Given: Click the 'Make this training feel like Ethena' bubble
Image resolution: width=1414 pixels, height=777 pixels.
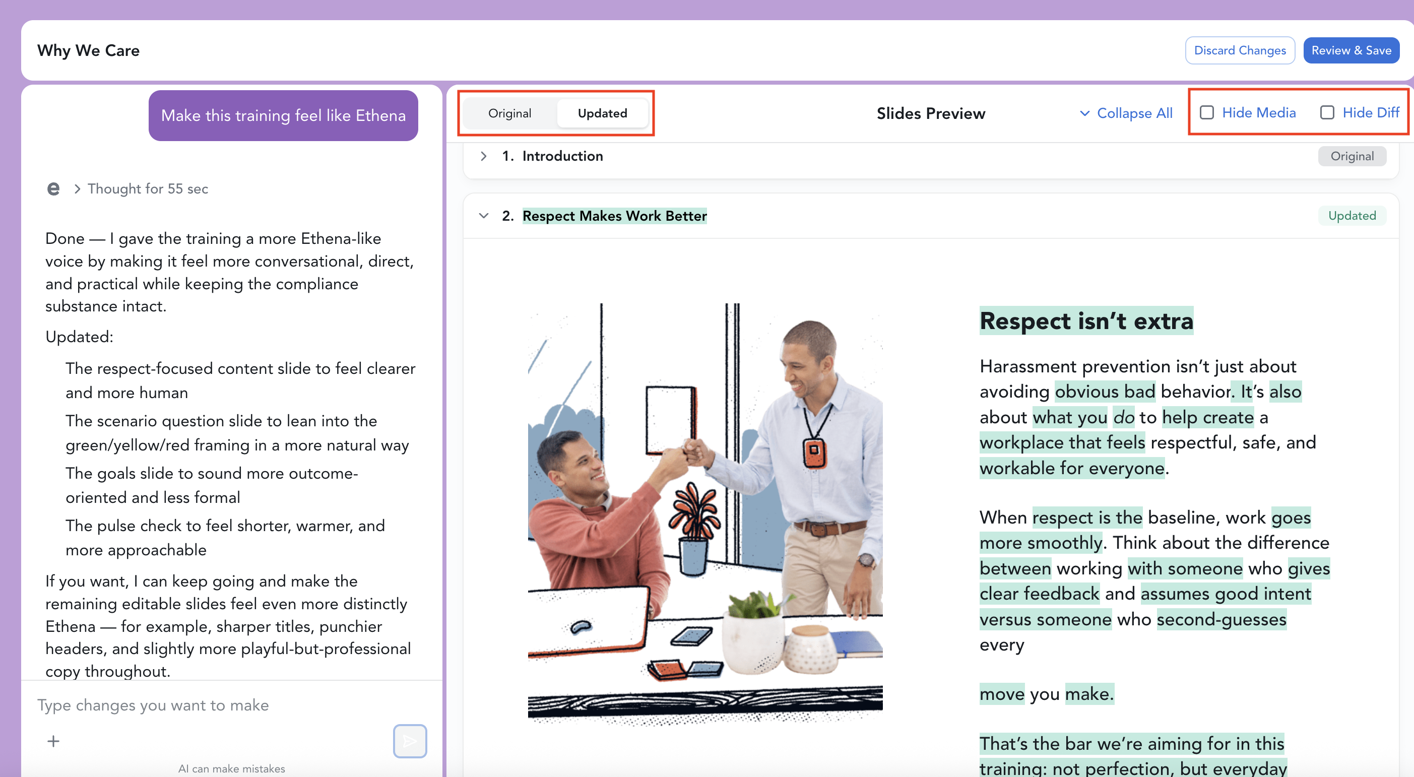Looking at the screenshot, I should [x=283, y=116].
